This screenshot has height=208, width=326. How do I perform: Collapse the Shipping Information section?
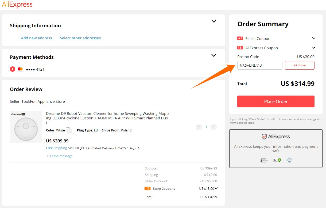(214, 21)
